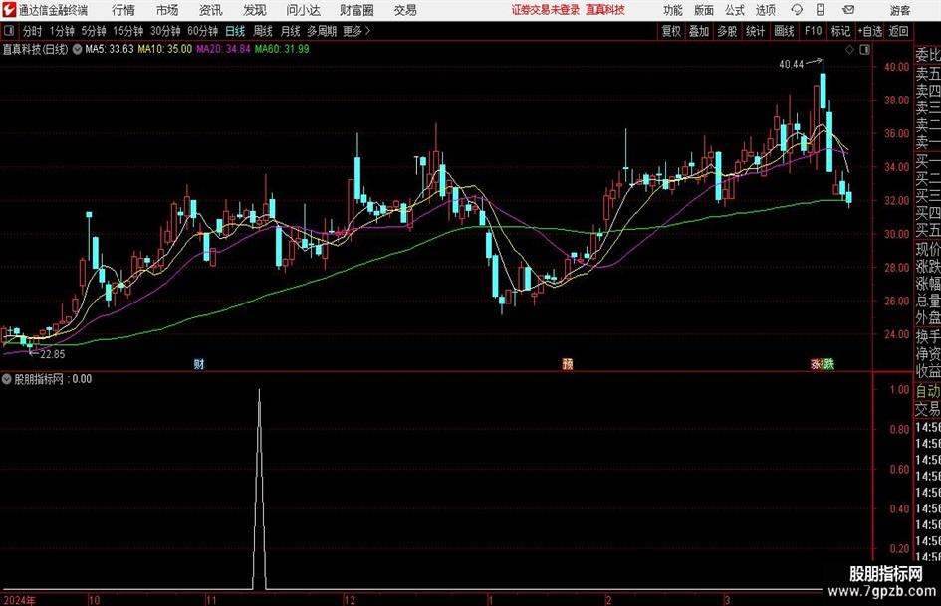The image size is (941, 606).
Task: Switch to 60分钟 chart period
Action: 203,31
